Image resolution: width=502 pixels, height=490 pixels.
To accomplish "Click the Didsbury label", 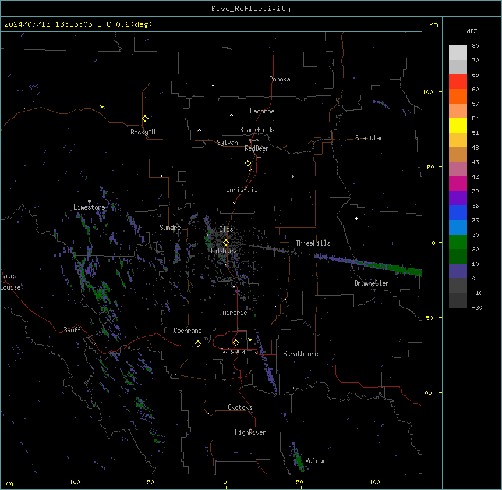I will click(223, 251).
